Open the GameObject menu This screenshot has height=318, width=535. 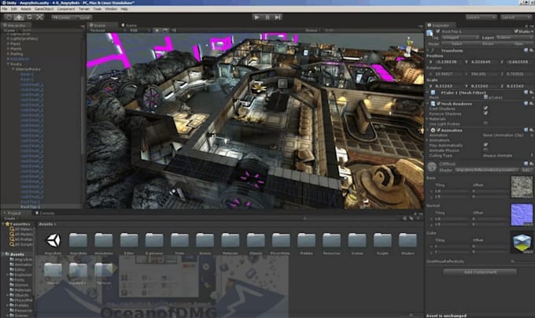[x=44, y=9]
